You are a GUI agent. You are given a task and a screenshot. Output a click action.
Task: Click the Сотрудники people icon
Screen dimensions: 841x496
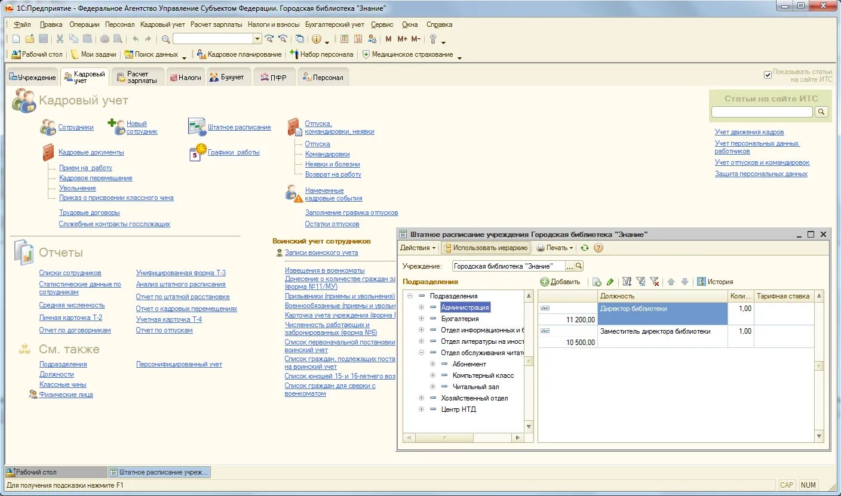(x=48, y=127)
